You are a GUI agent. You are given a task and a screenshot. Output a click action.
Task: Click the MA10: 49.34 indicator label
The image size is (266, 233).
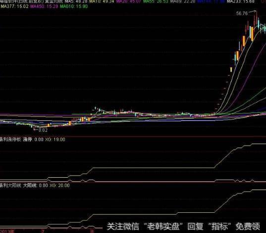102,1
